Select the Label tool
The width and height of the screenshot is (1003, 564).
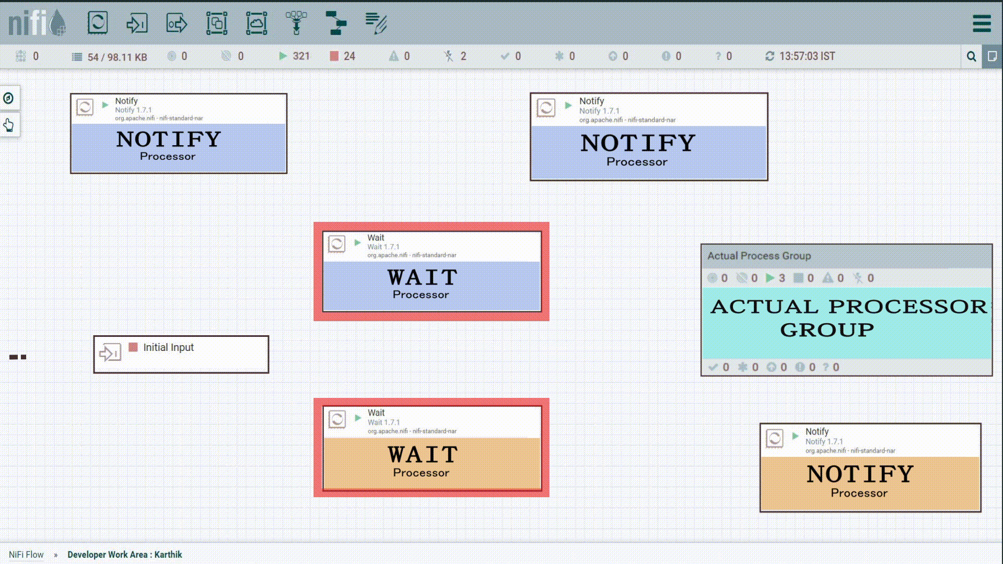click(376, 22)
